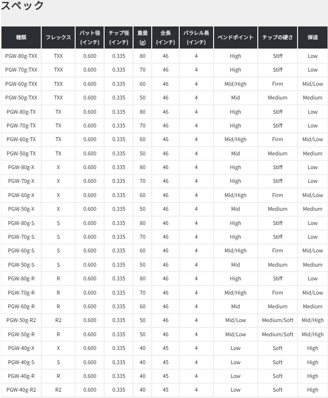Click the PGW-50g-X model name
This screenshot has width=328, height=398.
tap(21, 209)
